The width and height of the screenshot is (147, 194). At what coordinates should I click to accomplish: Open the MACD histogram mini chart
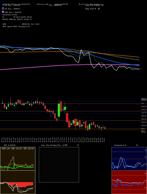(18, 182)
